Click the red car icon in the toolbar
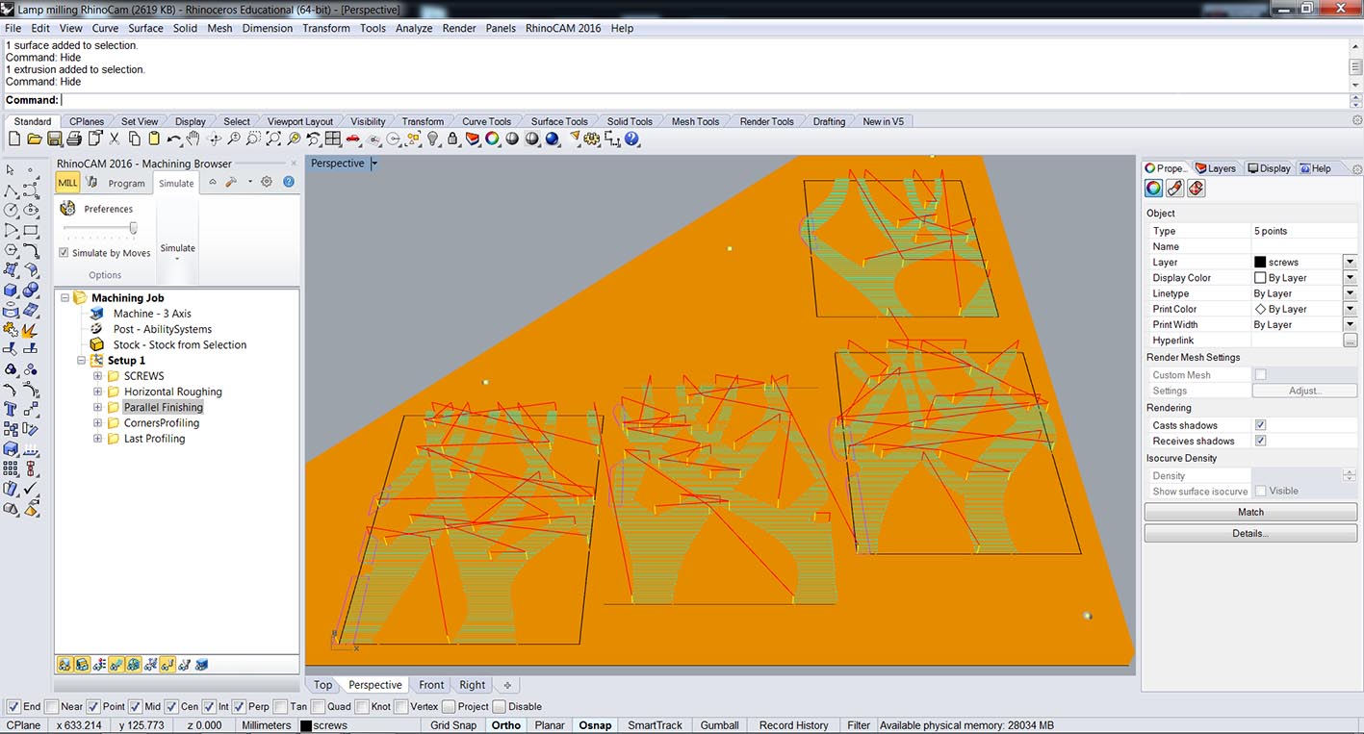 point(353,139)
